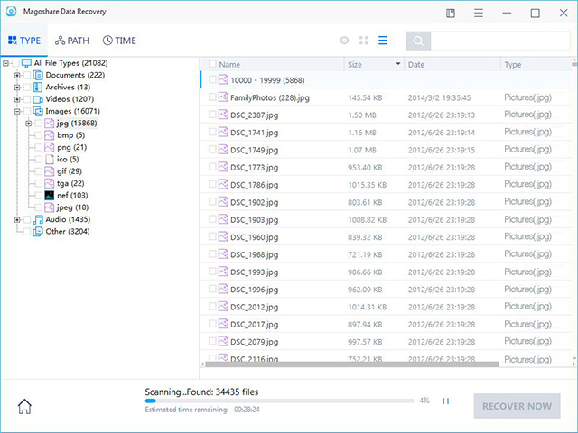Screen dimensions: 578x433
Task: Pause the scan with the pause icon
Action: click(445, 401)
